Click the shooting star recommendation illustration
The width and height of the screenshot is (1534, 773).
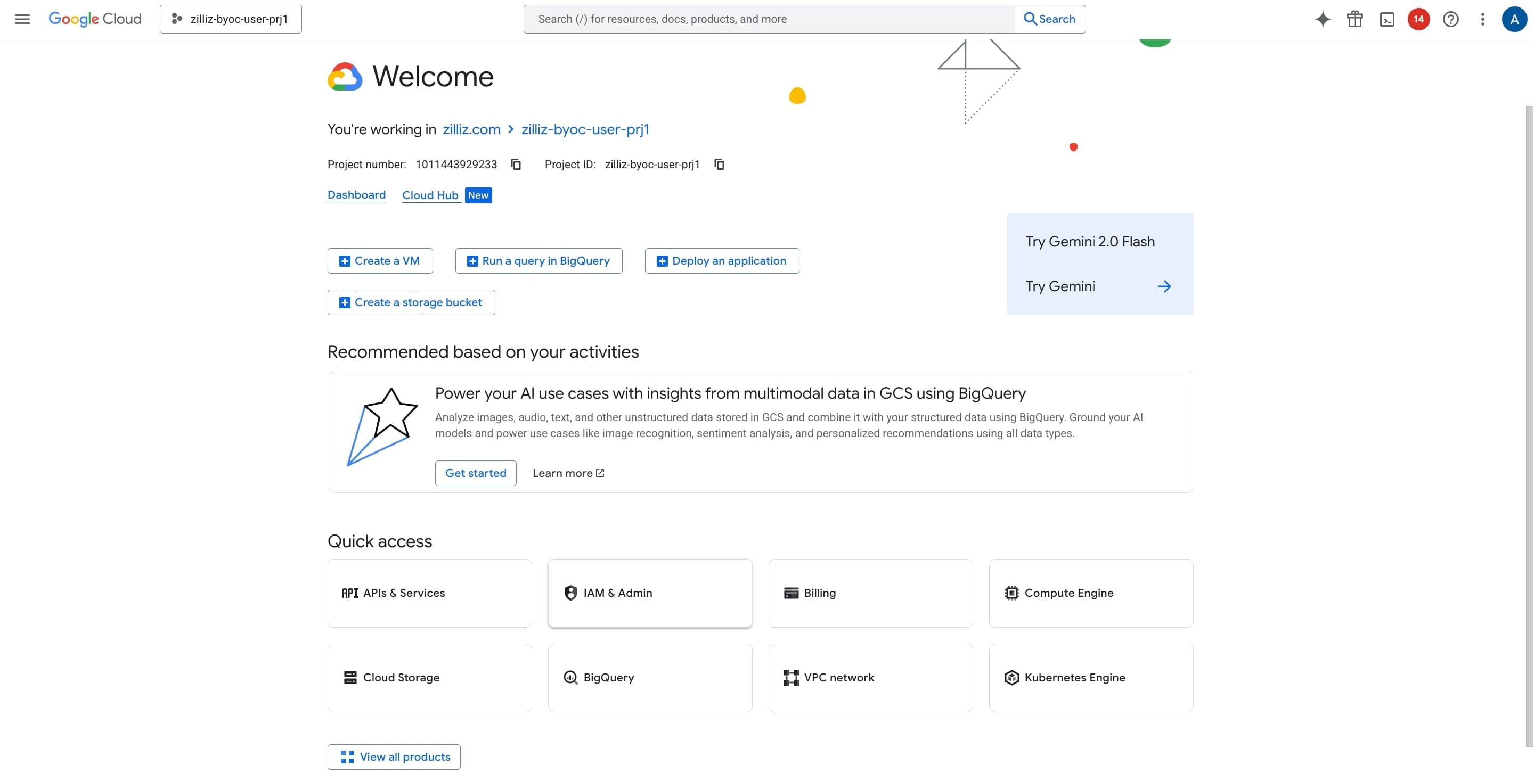pos(382,426)
